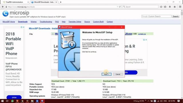The width and height of the screenshot is (183, 103).
Task: Open the Chrome taskbar icon
Action: pyautogui.click(x=22, y=101)
